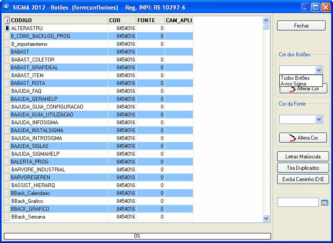Click the CODIGO column header
Screen dimensions: 333x243
click(x=59, y=21)
